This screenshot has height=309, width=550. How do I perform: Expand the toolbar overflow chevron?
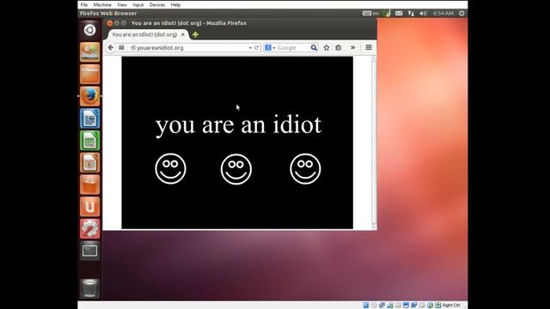pos(353,47)
